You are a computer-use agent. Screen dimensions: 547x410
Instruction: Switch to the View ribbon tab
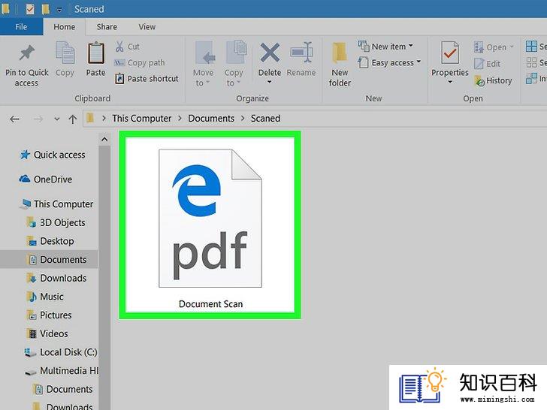147,27
